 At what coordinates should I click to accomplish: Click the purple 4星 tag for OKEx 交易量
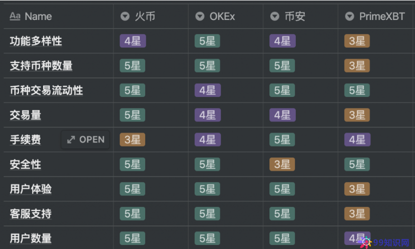(207, 115)
